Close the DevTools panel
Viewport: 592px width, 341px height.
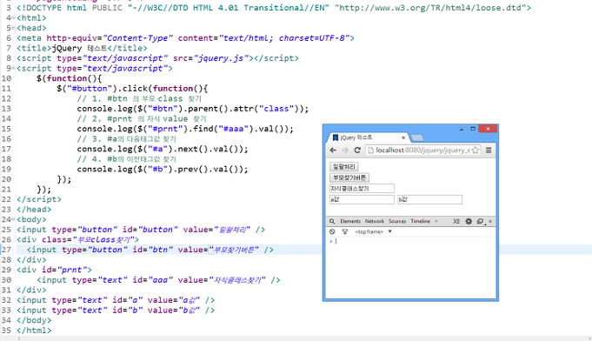pyautogui.click(x=490, y=221)
